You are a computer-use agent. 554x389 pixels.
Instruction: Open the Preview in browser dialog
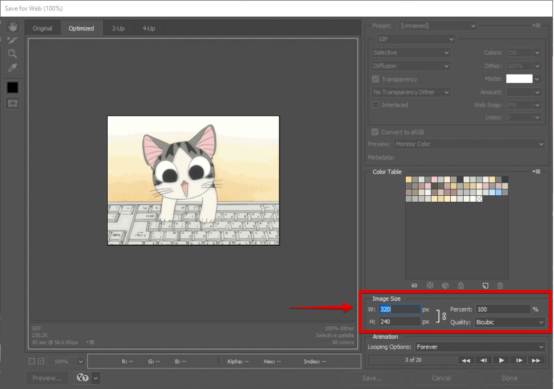47,378
